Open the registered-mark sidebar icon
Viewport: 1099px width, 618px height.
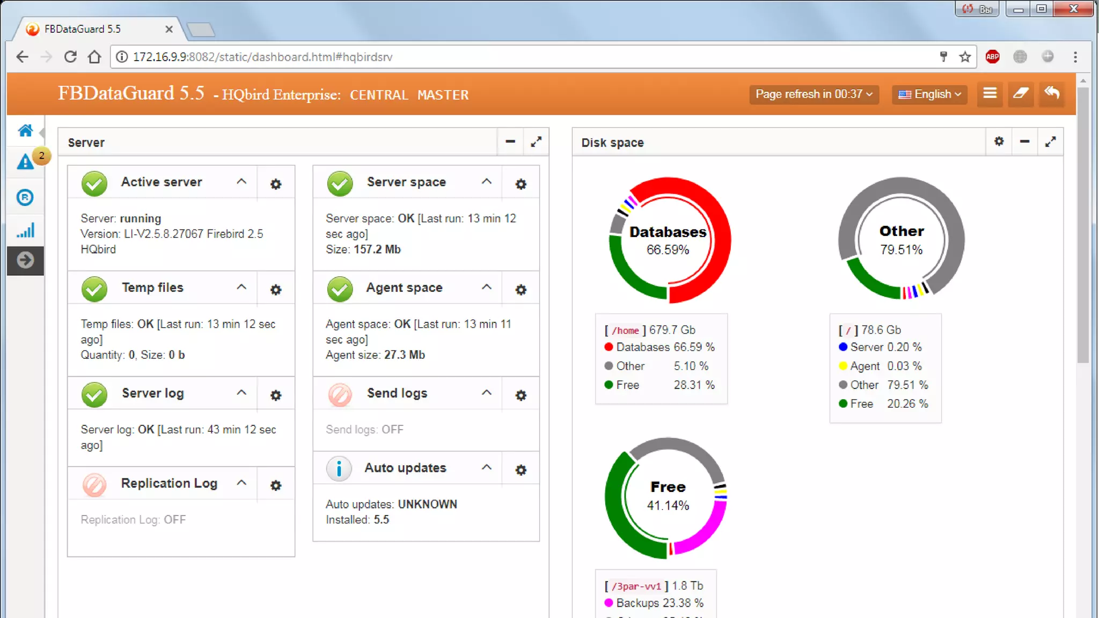25,197
